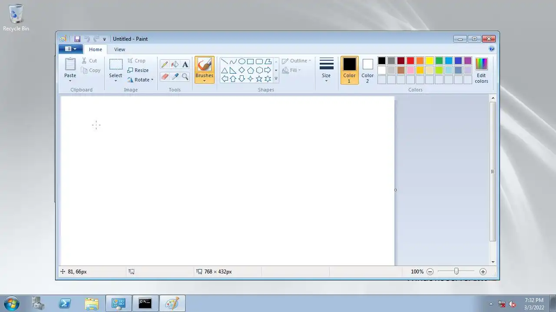556x312 pixels.
Task: Open File Explorer from the taskbar
Action: pyautogui.click(x=92, y=303)
